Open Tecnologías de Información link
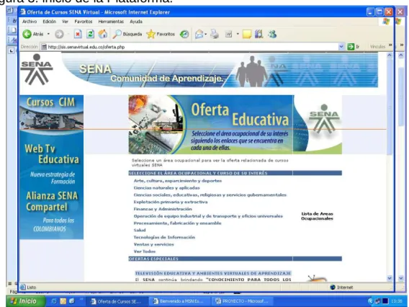 click(x=164, y=237)
